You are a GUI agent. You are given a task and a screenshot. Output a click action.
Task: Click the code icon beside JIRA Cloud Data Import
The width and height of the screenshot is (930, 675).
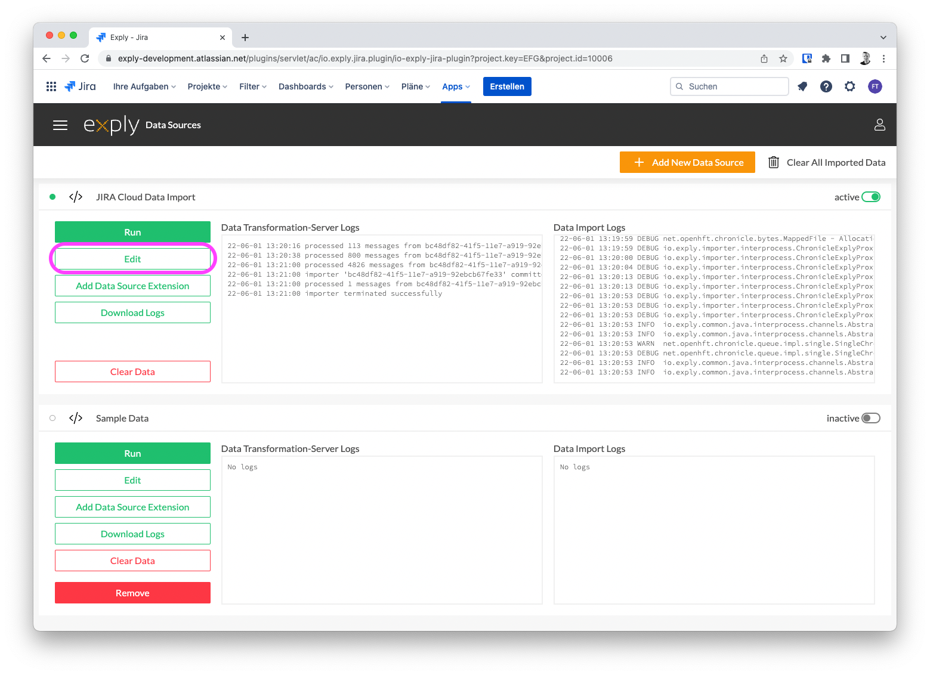[76, 197]
